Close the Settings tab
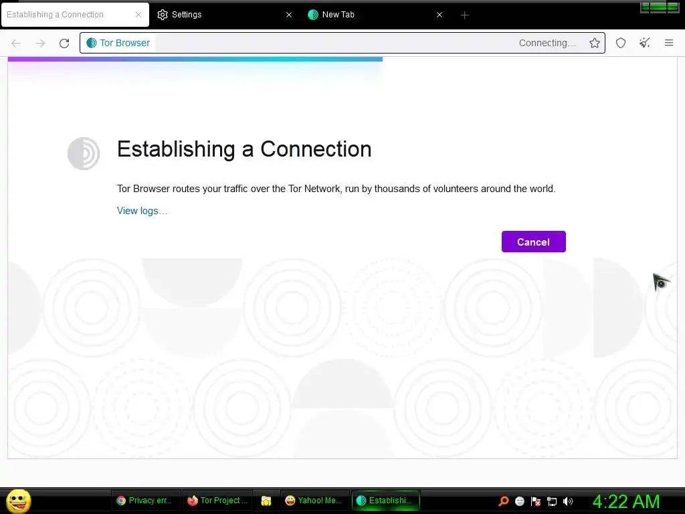Image resolution: width=685 pixels, height=514 pixels. click(x=289, y=15)
